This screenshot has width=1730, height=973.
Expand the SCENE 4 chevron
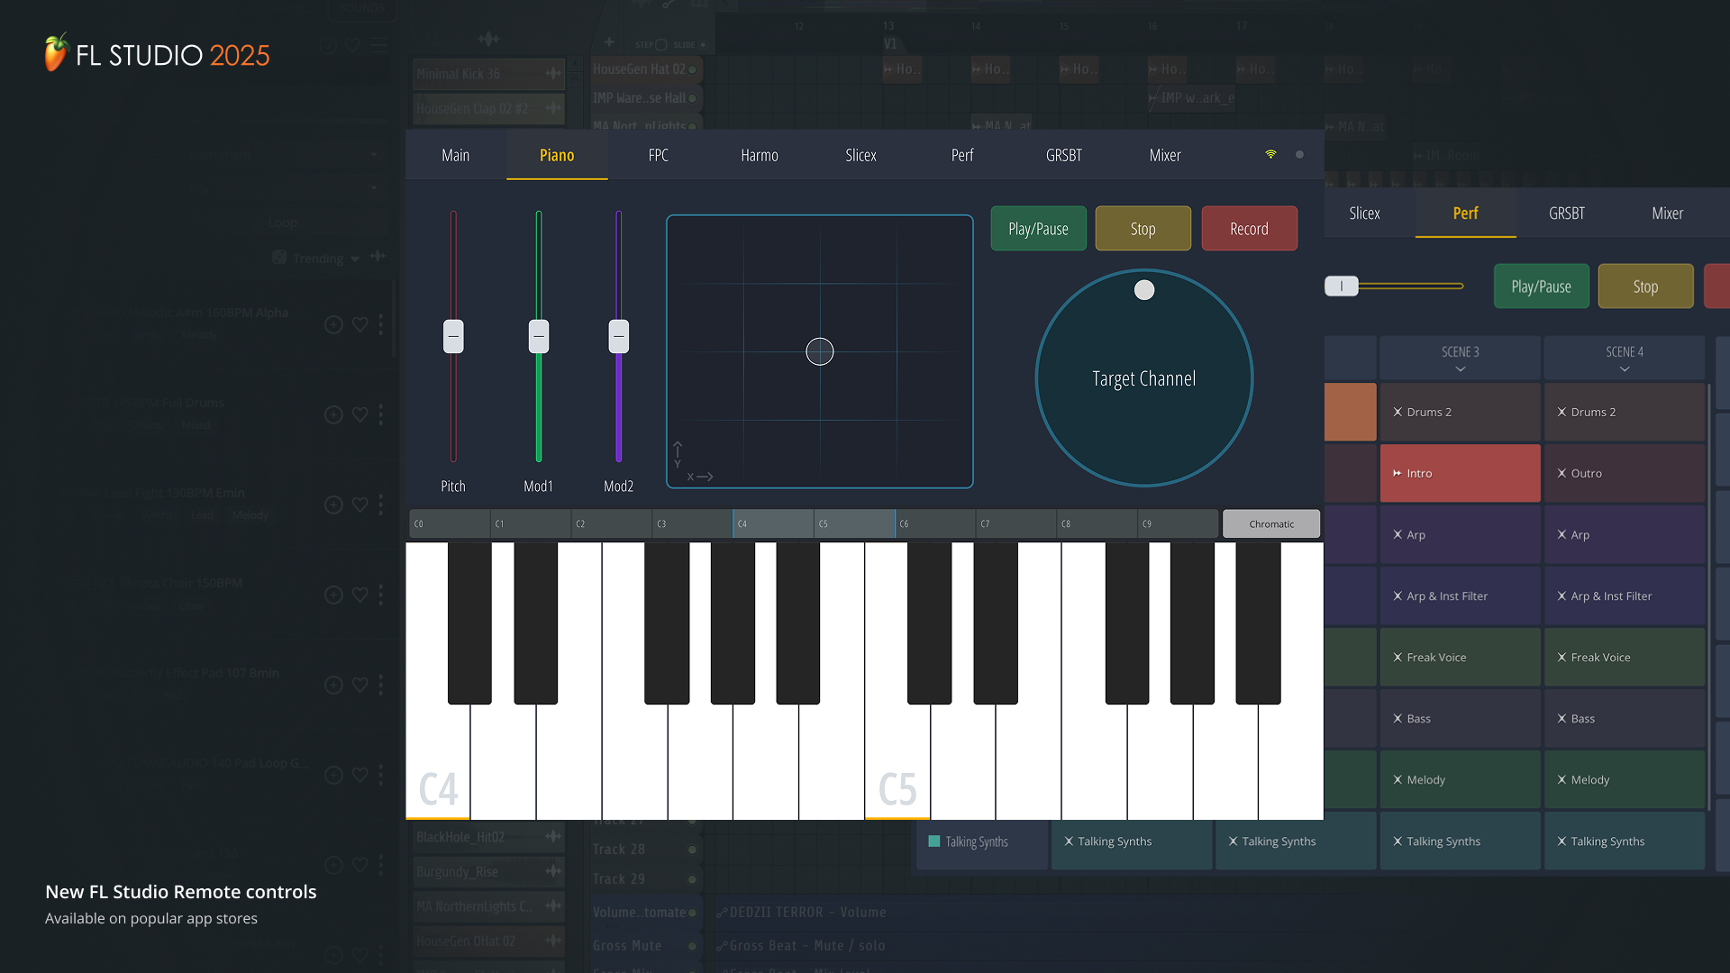point(1625,368)
